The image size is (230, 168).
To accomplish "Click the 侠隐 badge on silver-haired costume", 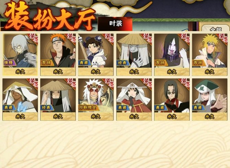I will pyautogui.click(x=9, y=63).
